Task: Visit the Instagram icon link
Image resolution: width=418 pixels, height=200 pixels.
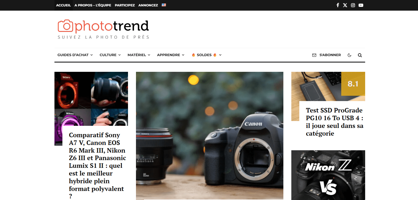Action: click(353, 5)
